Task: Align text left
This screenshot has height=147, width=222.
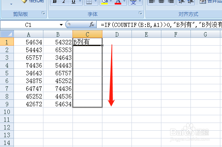Action: pos(152,2)
